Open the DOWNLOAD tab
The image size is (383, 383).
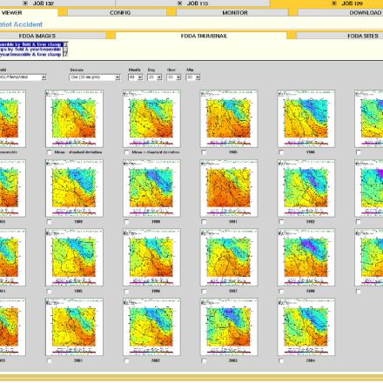tap(340, 12)
